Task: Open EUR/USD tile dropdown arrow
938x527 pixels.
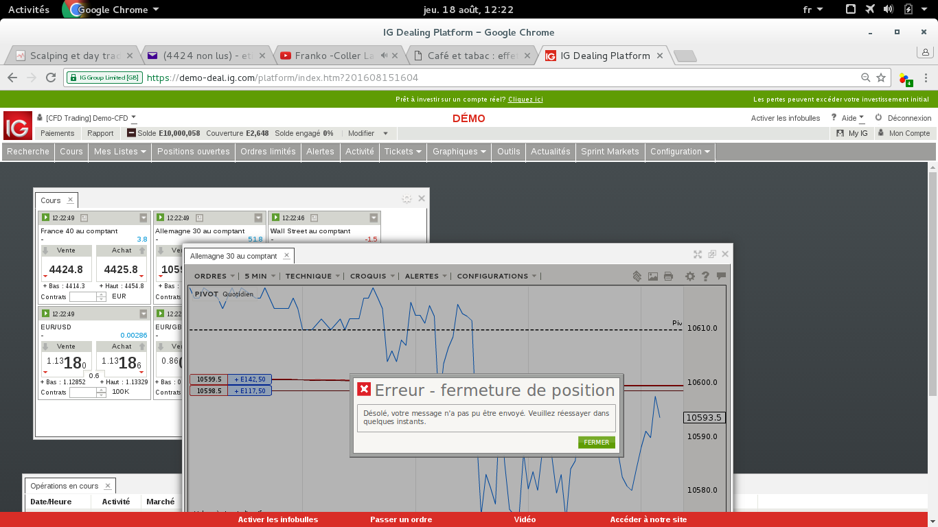Action: [x=144, y=314]
